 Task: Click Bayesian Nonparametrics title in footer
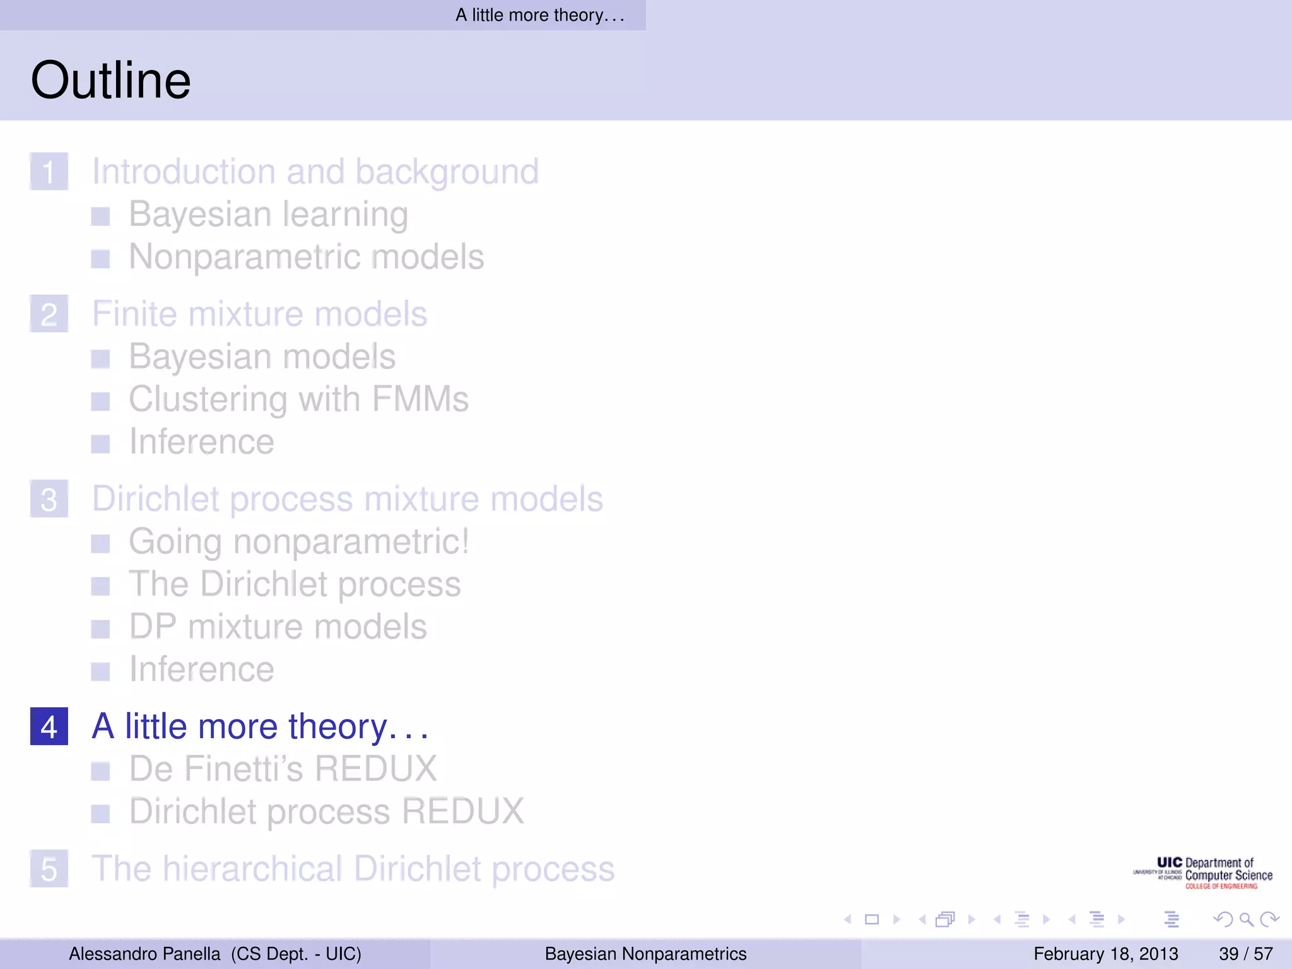(x=645, y=954)
